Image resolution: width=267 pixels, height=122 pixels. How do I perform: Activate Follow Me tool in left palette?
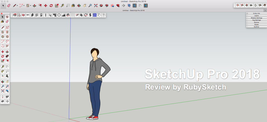click(x=7, y=56)
